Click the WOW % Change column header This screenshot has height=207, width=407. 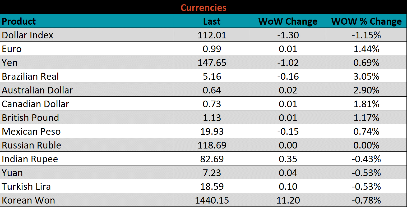pos(366,21)
